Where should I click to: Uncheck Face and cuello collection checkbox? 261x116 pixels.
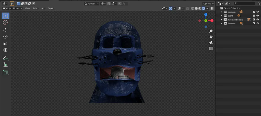tap(254, 20)
